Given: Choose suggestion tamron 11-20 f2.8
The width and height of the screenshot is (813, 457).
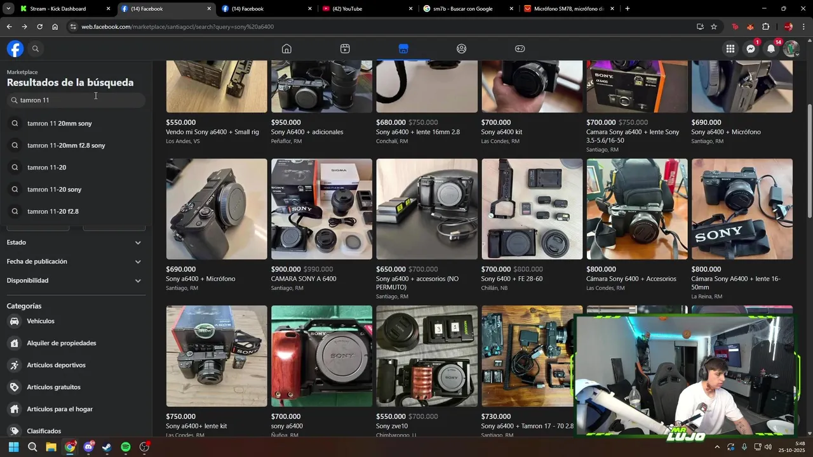Looking at the screenshot, I should (x=75, y=211).
